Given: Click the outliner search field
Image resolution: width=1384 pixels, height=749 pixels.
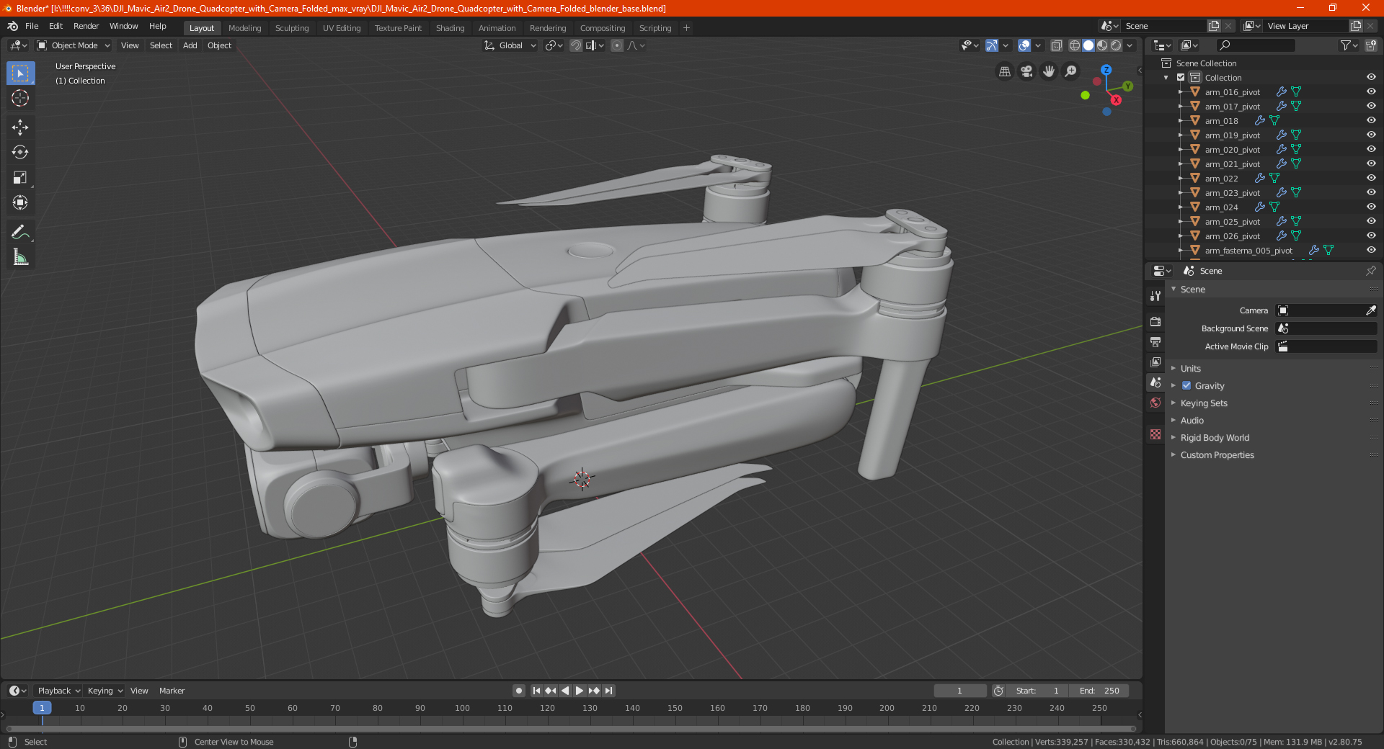Looking at the screenshot, I should point(1255,45).
